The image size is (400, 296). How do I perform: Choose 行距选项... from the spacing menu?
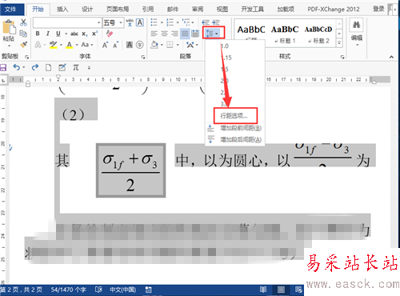coord(235,116)
